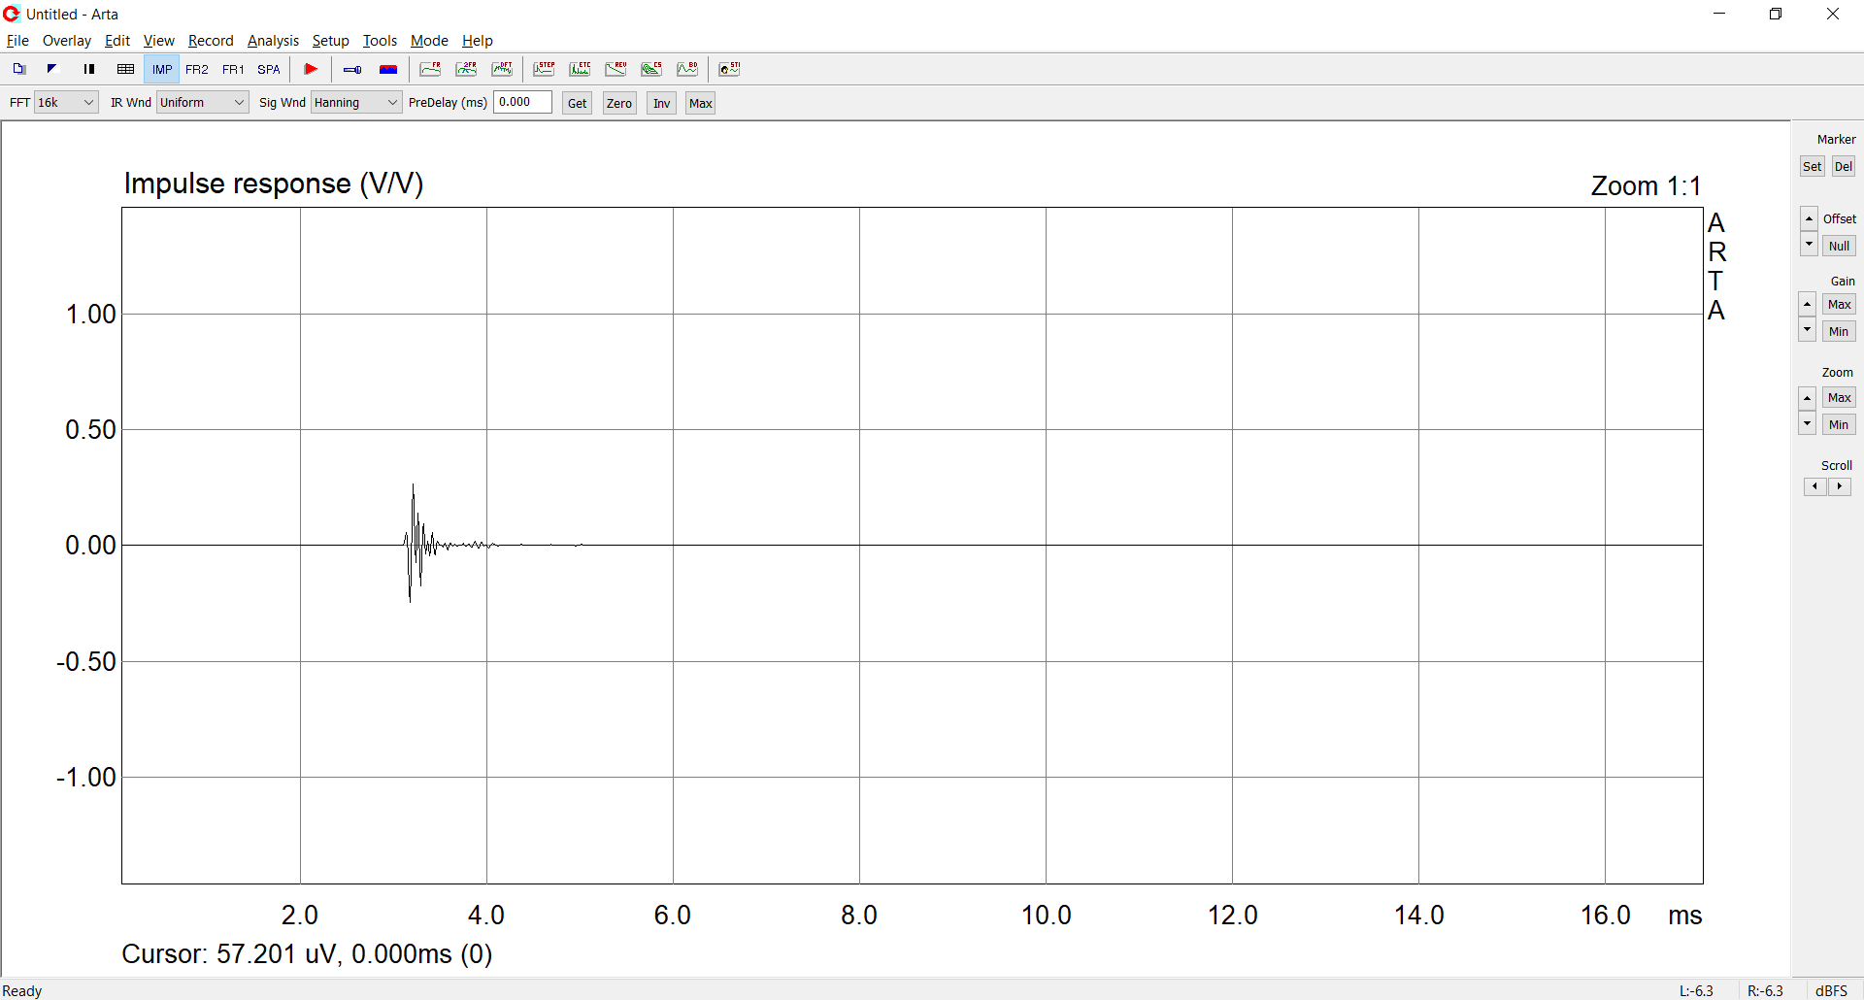Click the Zoom Min button
This screenshot has width=1864, height=1000.
pos(1839,424)
